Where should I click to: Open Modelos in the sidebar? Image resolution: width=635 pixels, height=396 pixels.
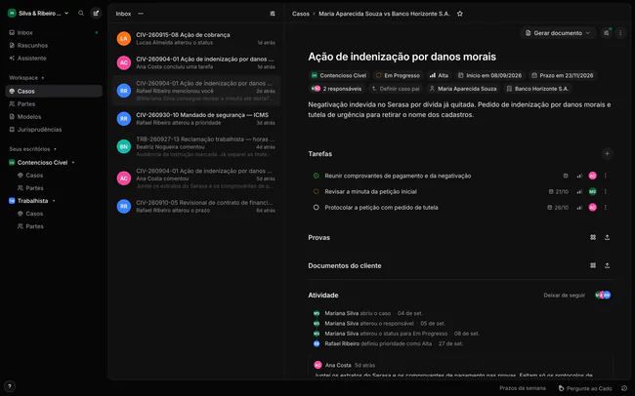click(x=54, y=117)
